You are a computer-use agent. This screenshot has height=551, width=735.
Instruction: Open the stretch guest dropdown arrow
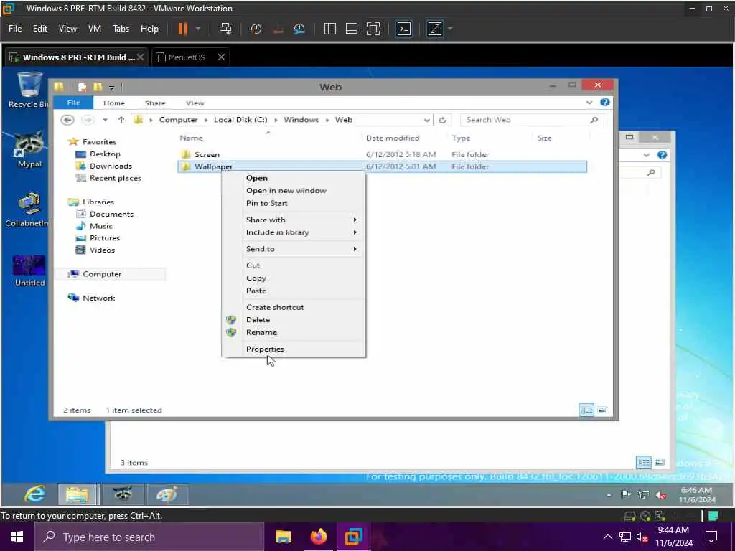pos(451,29)
